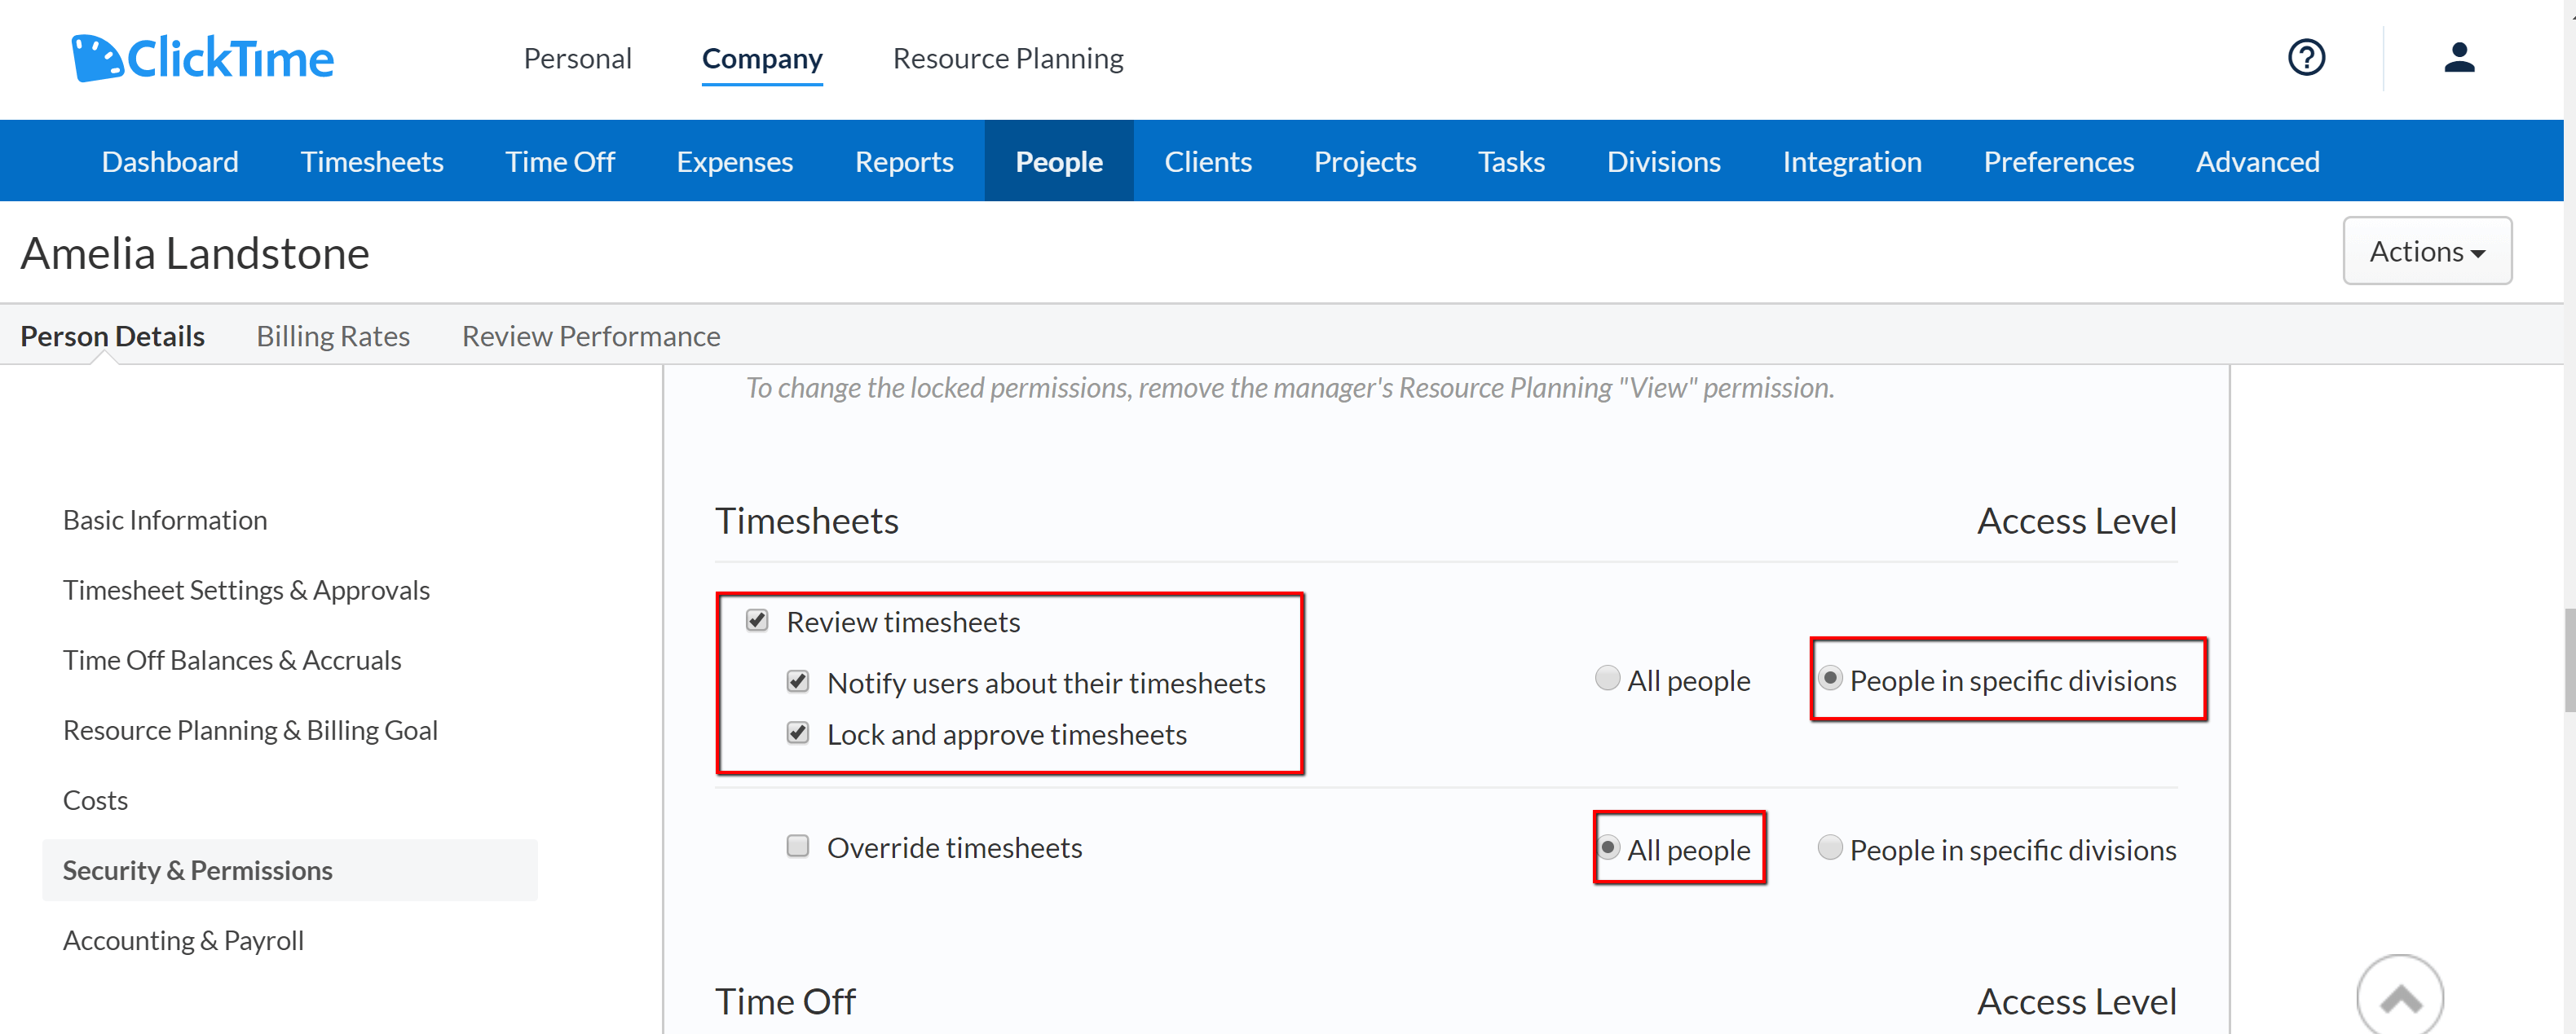Open the People tab
The height and width of the screenshot is (1034, 2576).
click(x=1059, y=161)
